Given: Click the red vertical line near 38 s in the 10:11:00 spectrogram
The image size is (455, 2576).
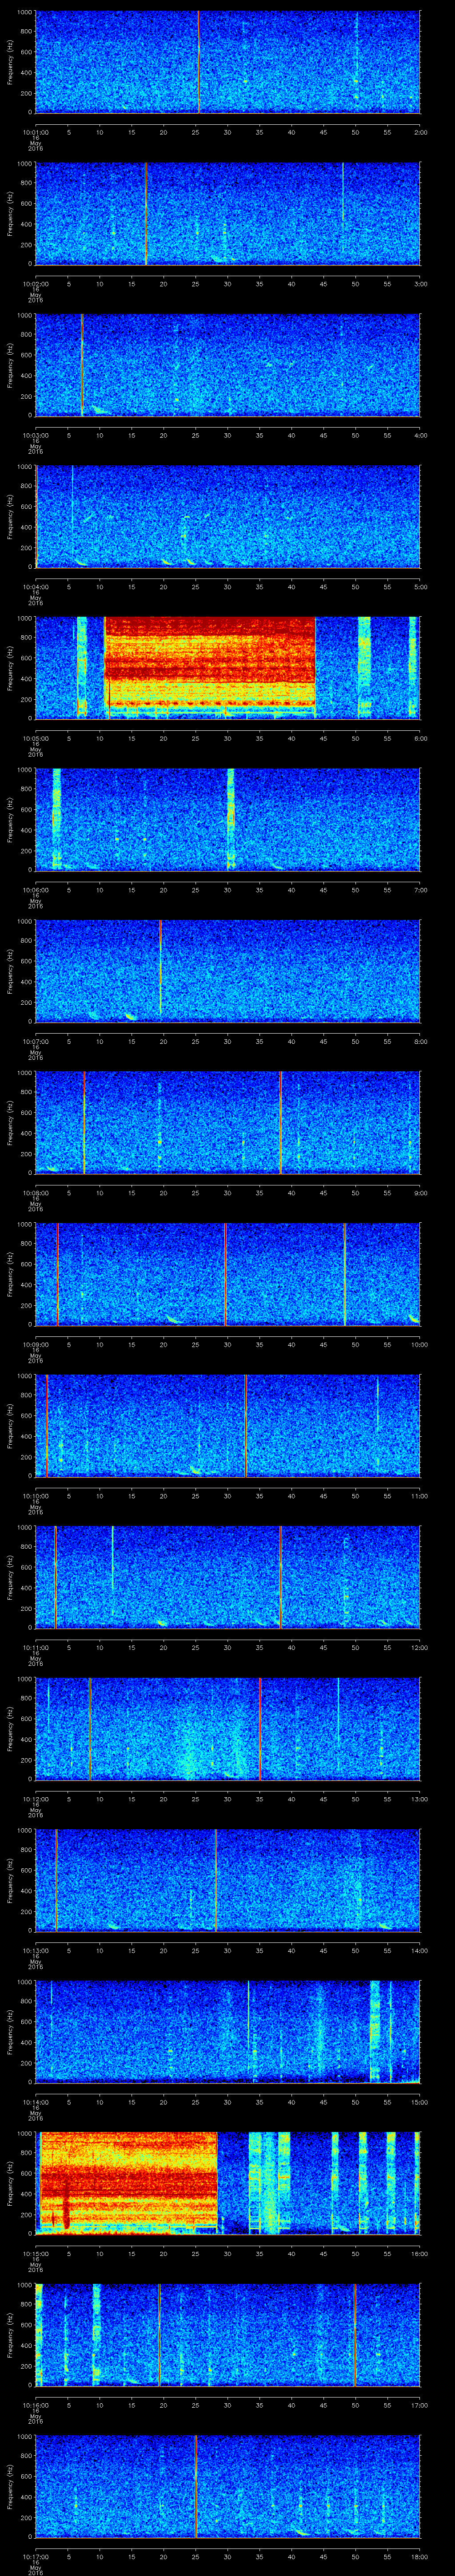Looking at the screenshot, I should tap(281, 1577).
